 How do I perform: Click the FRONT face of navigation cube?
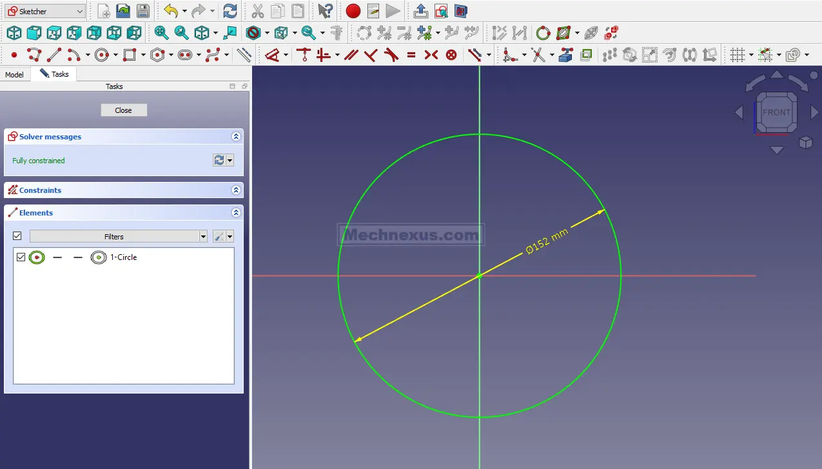[776, 112]
